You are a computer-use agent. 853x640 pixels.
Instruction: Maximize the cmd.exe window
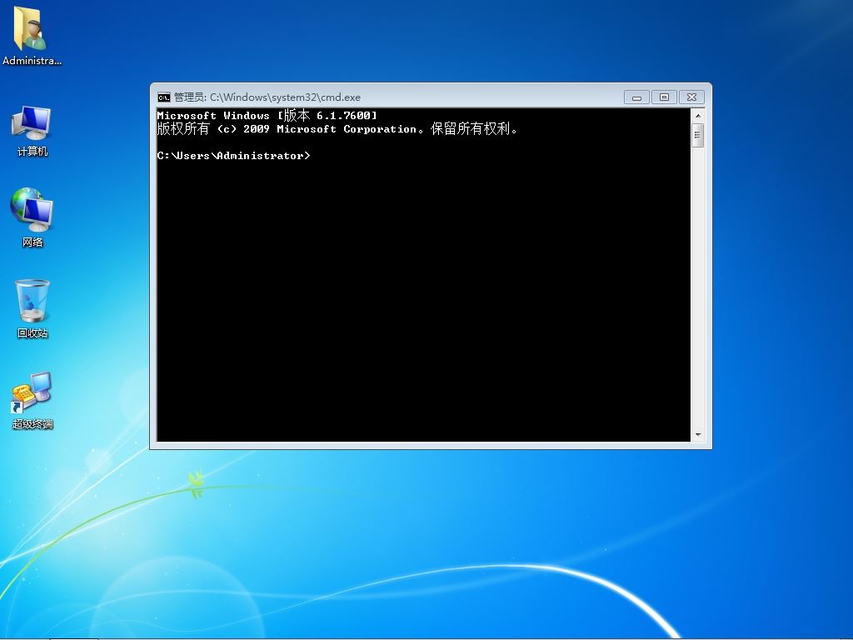click(664, 97)
